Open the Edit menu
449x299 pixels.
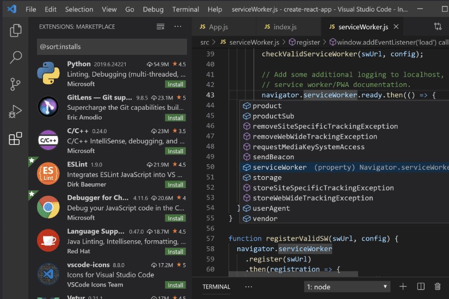pos(51,9)
